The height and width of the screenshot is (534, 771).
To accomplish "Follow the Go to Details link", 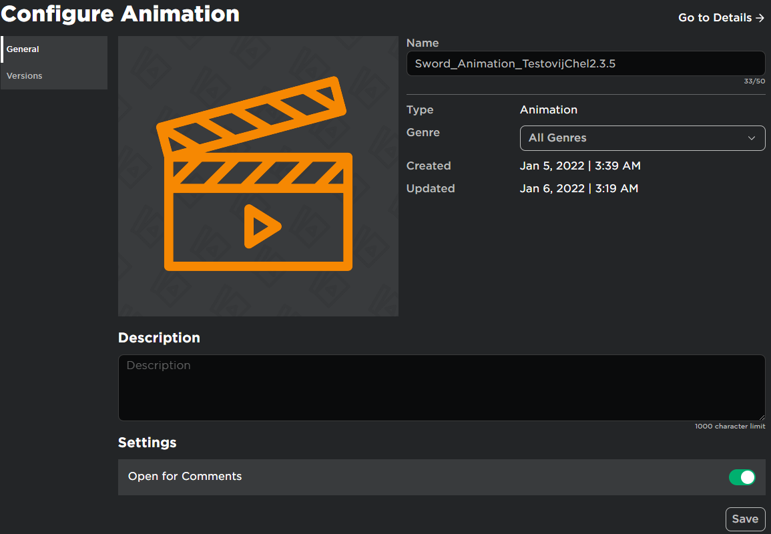I will pyautogui.click(x=714, y=18).
